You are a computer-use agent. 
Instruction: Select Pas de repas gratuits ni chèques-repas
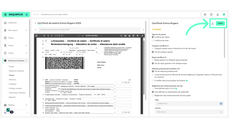pos(153,64)
